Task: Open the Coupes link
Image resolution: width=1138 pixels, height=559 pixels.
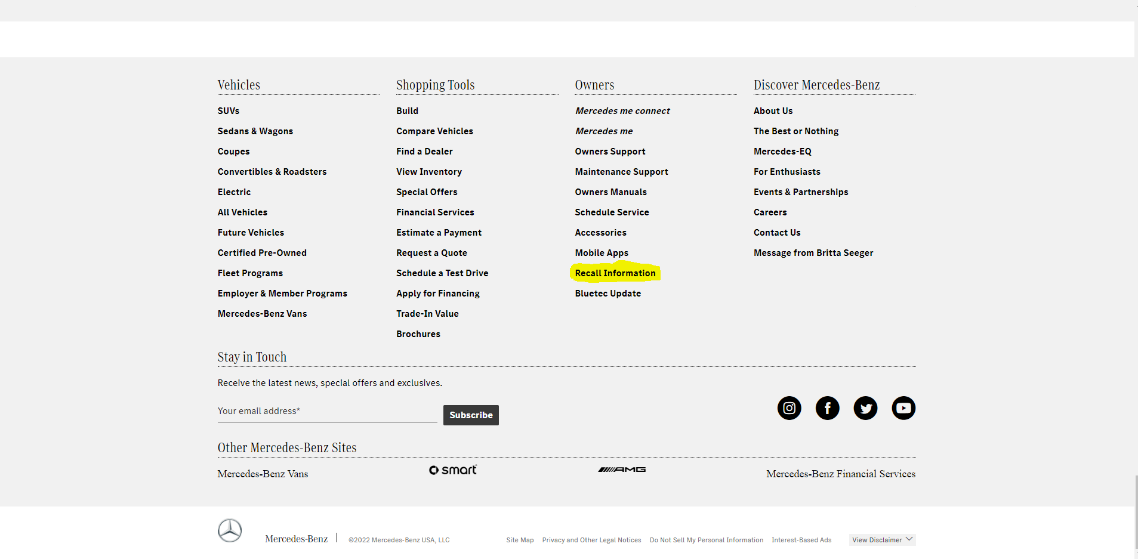Action: (x=234, y=152)
